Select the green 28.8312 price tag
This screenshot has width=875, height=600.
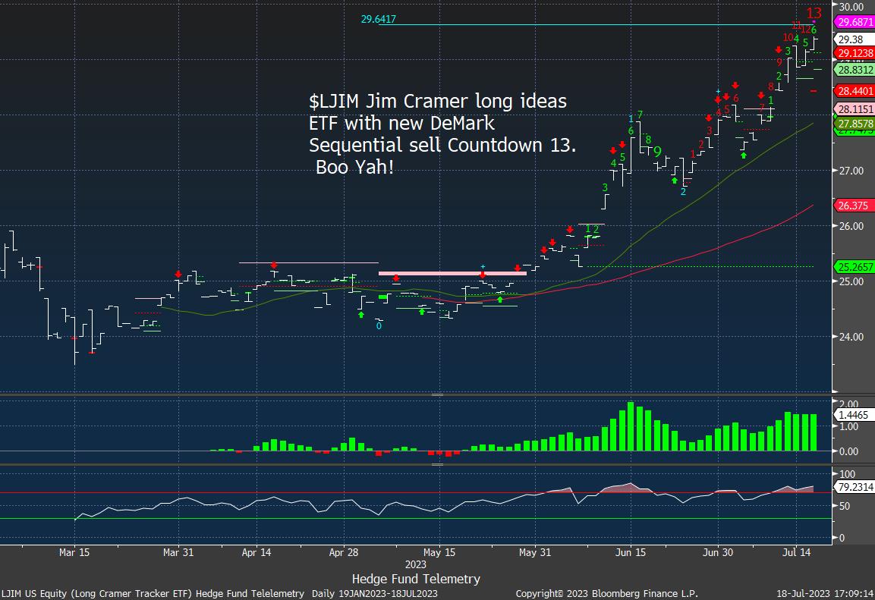[x=855, y=70]
